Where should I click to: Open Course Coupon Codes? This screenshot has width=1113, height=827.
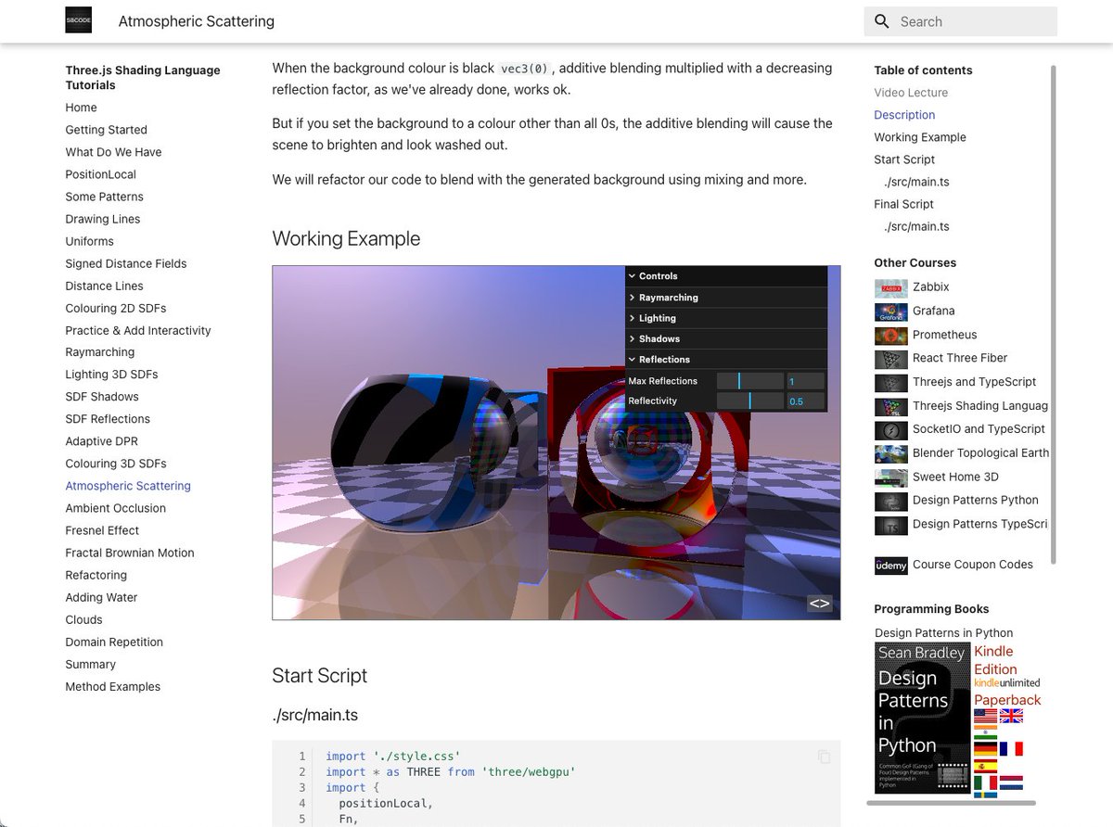pos(972,565)
